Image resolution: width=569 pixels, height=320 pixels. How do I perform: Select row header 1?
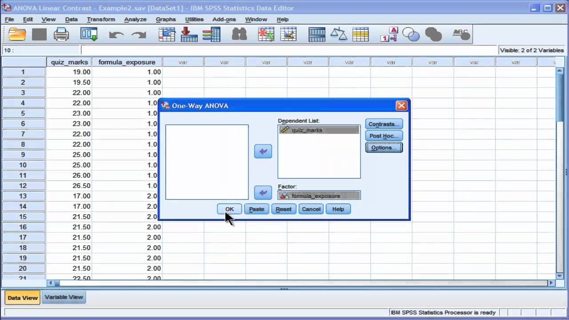(23, 72)
